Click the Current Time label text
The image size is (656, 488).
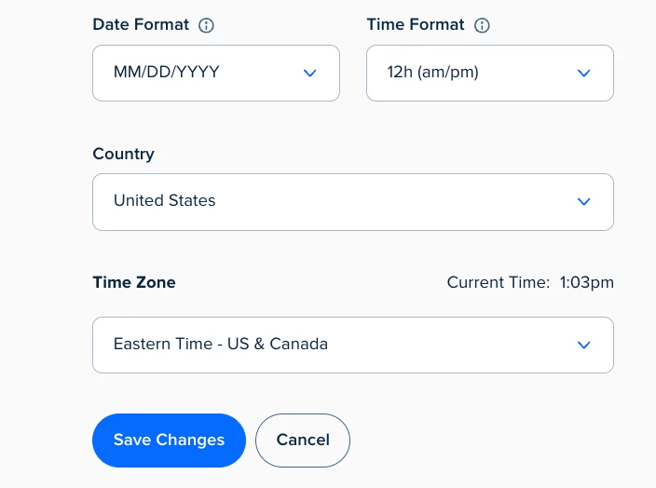(499, 282)
